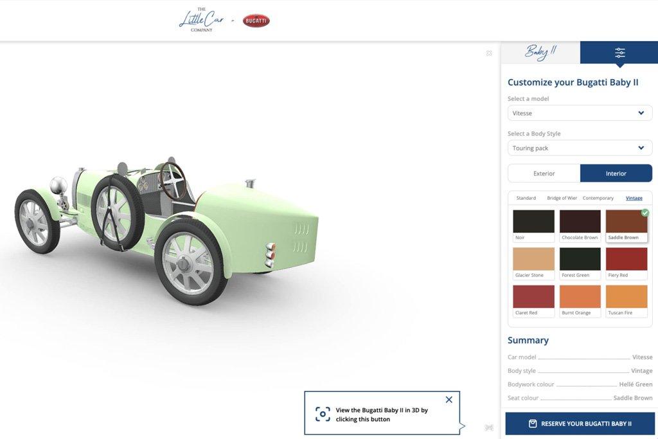Image resolution: width=658 pixels, height=439 pixels.
Task: Click the fullscreen icon above the viewer
Action: (x=489, y=53)
